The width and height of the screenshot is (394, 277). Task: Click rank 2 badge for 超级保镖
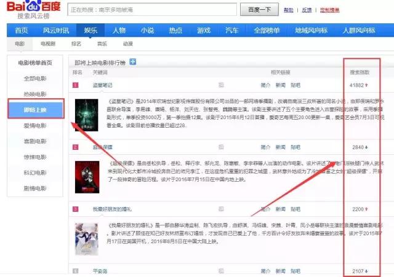pyautogui.click(x=75, y=147)
